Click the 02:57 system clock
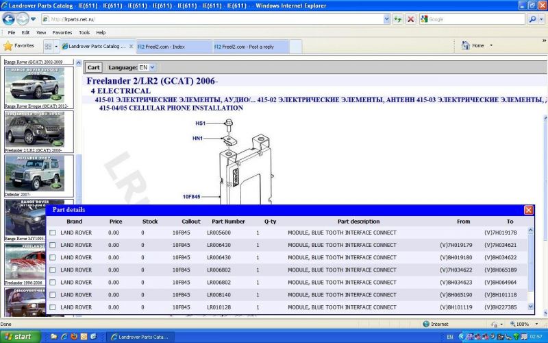This screenshot has height=343, width=548. point(536,337)
